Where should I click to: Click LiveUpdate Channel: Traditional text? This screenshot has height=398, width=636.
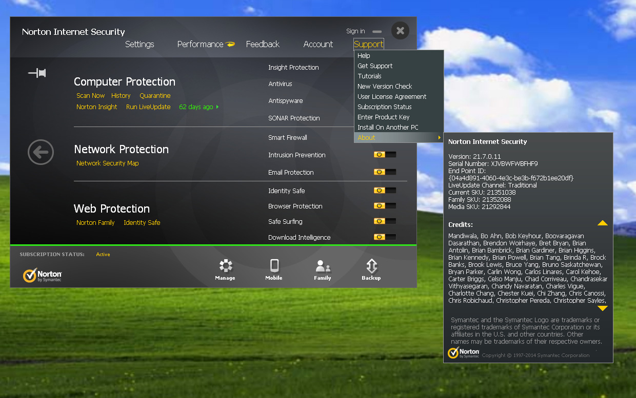coord(492,185)
